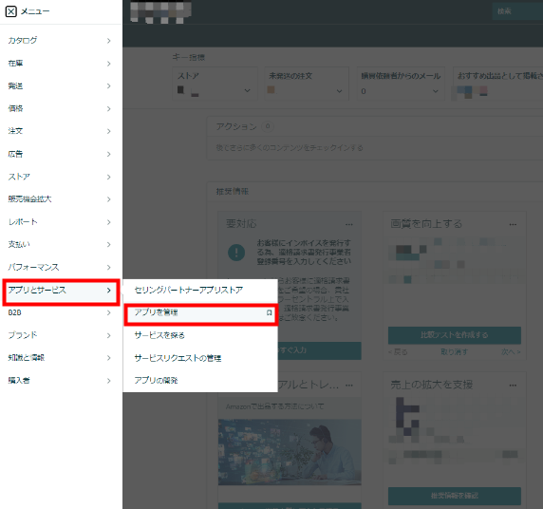Expand the カタログ chevron arrow
The height and width of the screenshot is (509, 543).
pos(109,41)
